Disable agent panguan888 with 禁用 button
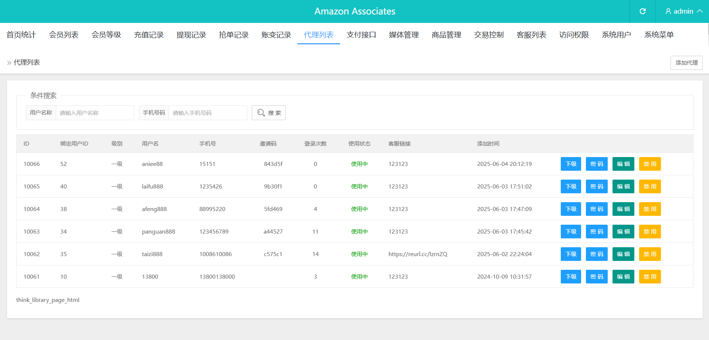 tap(650, 232)
